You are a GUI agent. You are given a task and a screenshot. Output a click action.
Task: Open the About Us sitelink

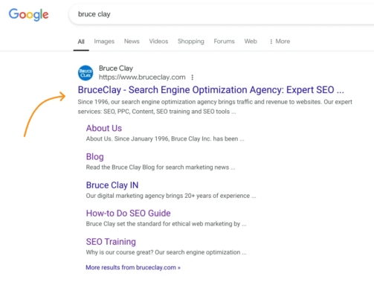click(x=104, y=128)
